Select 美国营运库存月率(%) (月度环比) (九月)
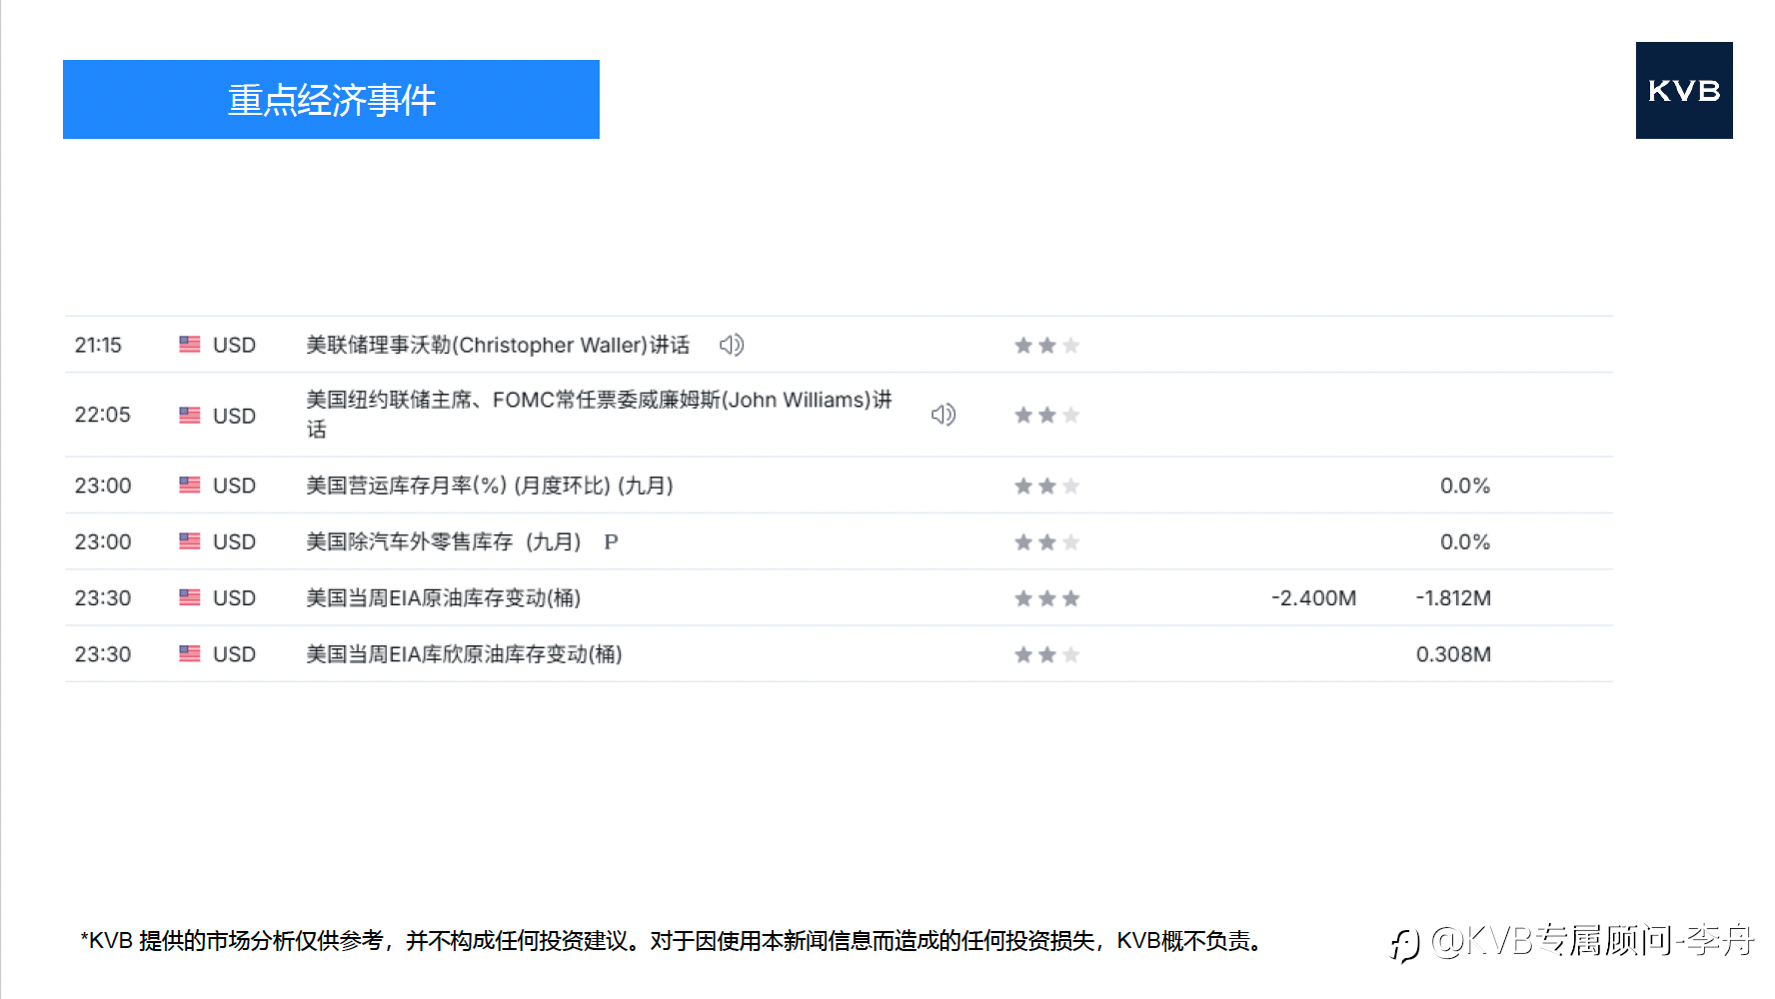Image resolution: width=1775 pixels, height=999 pixels. (490, 486)
